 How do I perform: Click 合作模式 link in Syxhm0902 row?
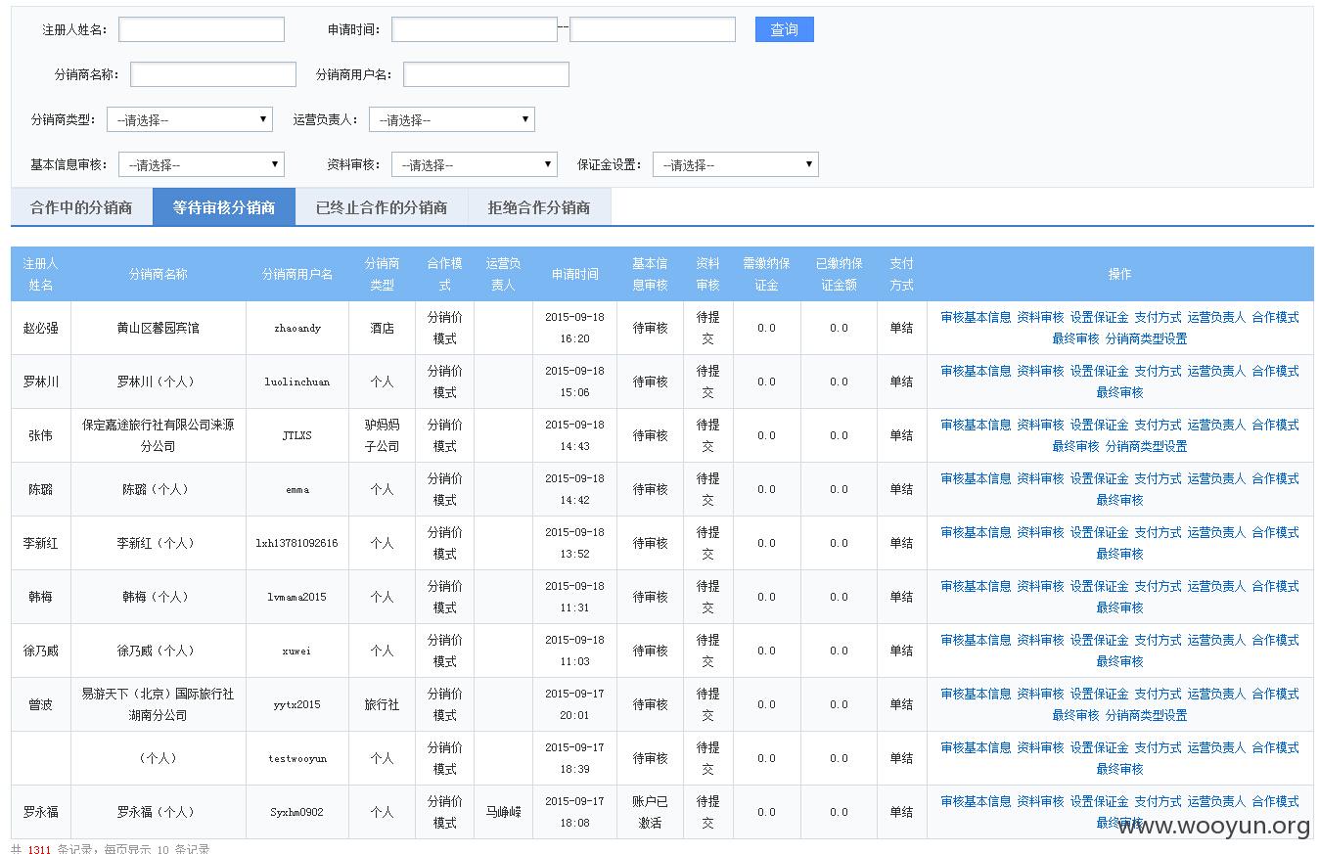click(x=1275, y=801)
